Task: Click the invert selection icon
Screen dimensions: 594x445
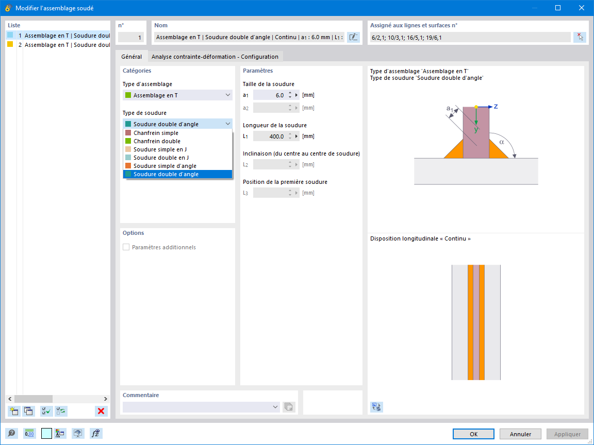Action: (61, 411)
